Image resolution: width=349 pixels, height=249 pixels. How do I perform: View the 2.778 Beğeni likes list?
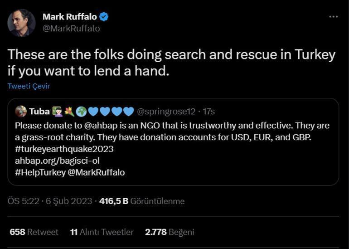click(170, 232)
